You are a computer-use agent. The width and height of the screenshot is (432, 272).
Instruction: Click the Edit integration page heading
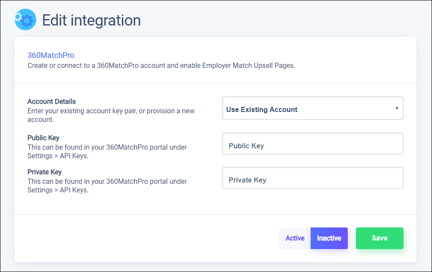pyautogui.click(x=91, y=20)
